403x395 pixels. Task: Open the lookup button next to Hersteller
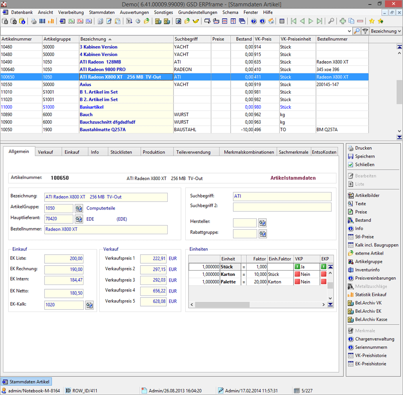click(x=263, y=223)
